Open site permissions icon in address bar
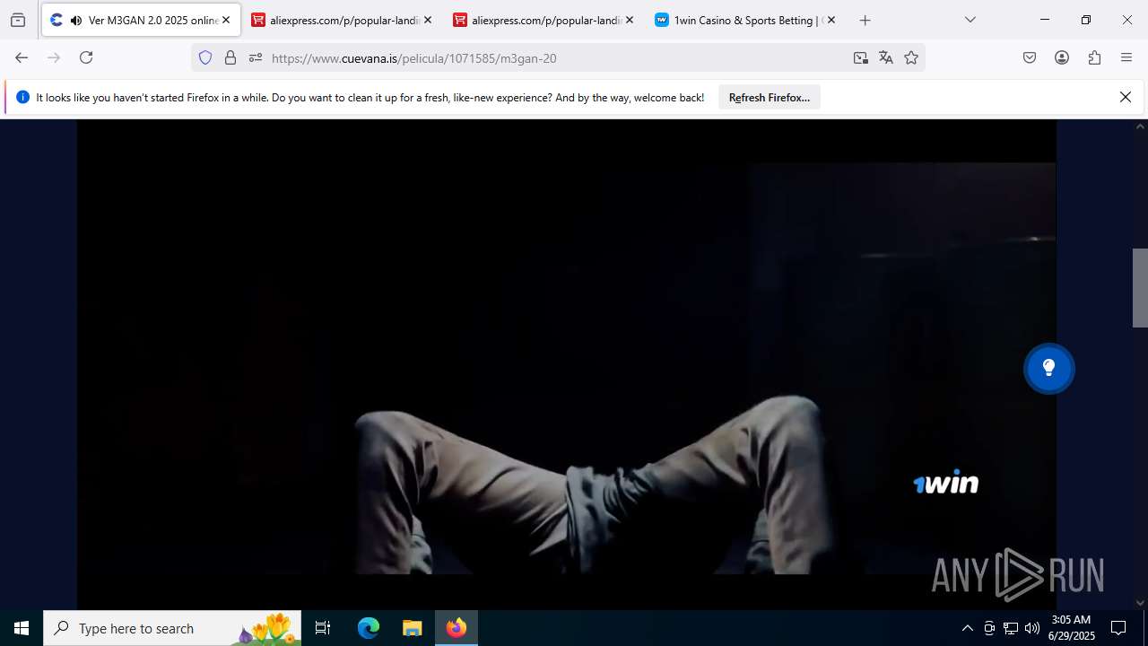This screenshot has width=1148, height=646. coord(256,57)
